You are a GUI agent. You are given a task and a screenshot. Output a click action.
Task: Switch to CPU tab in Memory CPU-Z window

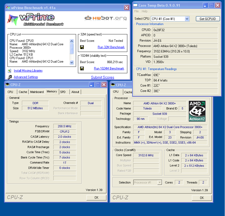click(10, 92)
